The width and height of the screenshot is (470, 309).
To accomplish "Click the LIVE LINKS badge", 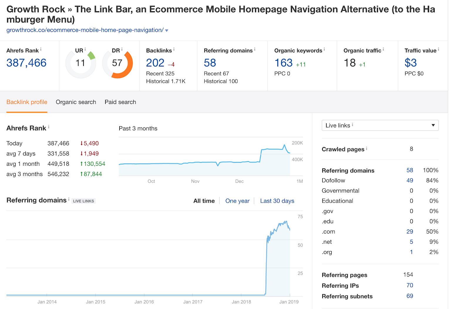I will tap(83, 201).
